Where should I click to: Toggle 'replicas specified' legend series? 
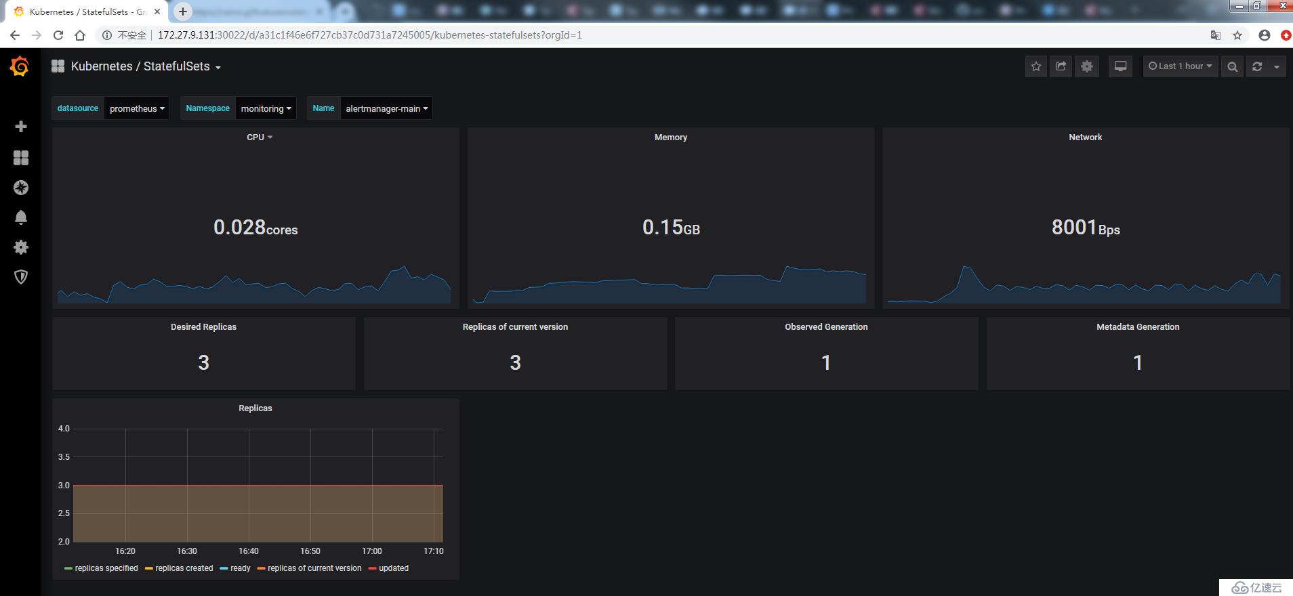[x=106, y=568]
